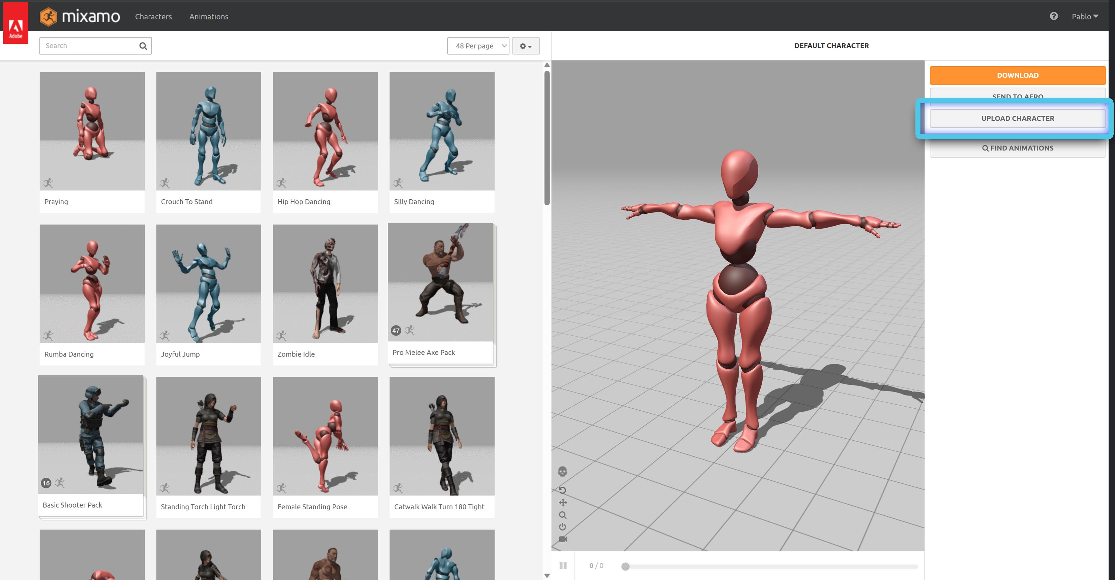Image resolution: width=1115 pixels, height=580 pixels.
Task: Click the orange Download button
Action: tap(1018, 75)
